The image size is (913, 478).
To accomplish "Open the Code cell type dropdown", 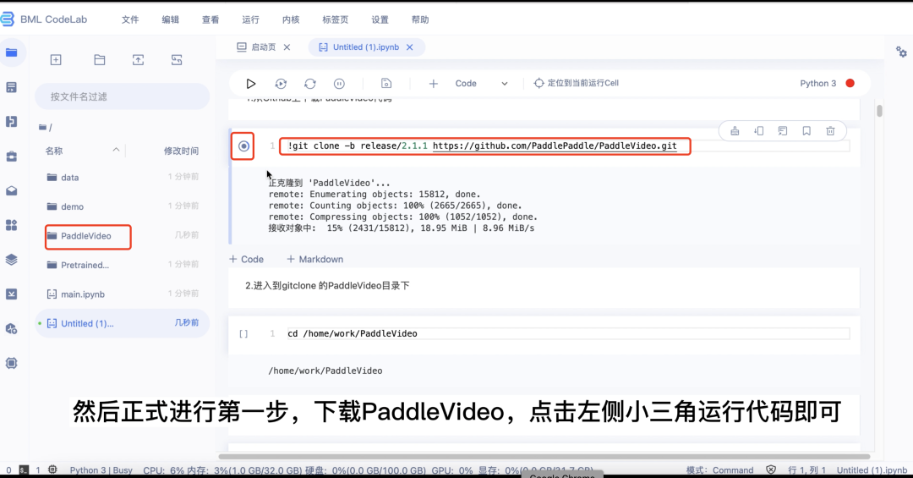I will tap(481, 84).
